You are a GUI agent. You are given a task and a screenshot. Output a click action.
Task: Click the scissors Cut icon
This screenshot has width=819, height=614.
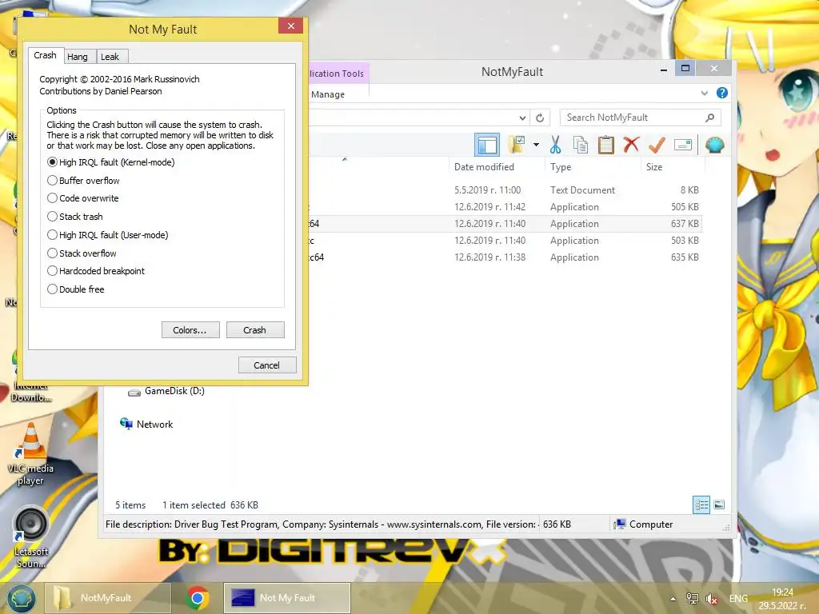pos(555,145)
